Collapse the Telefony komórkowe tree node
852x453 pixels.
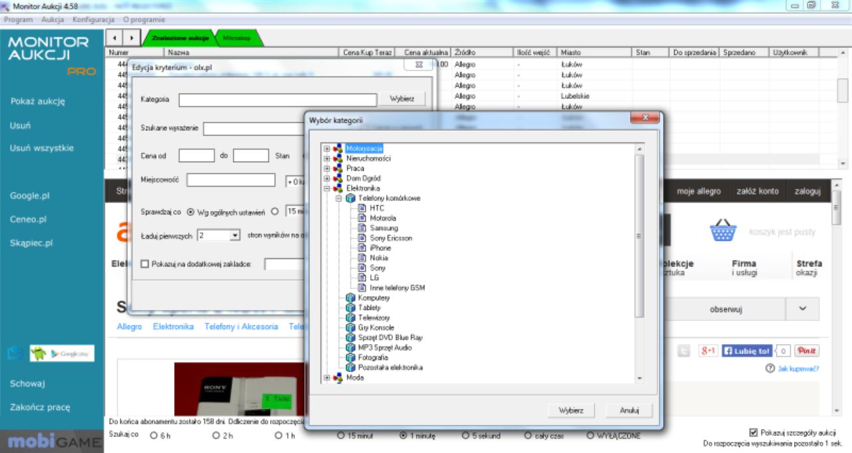(x=339, y=199)
